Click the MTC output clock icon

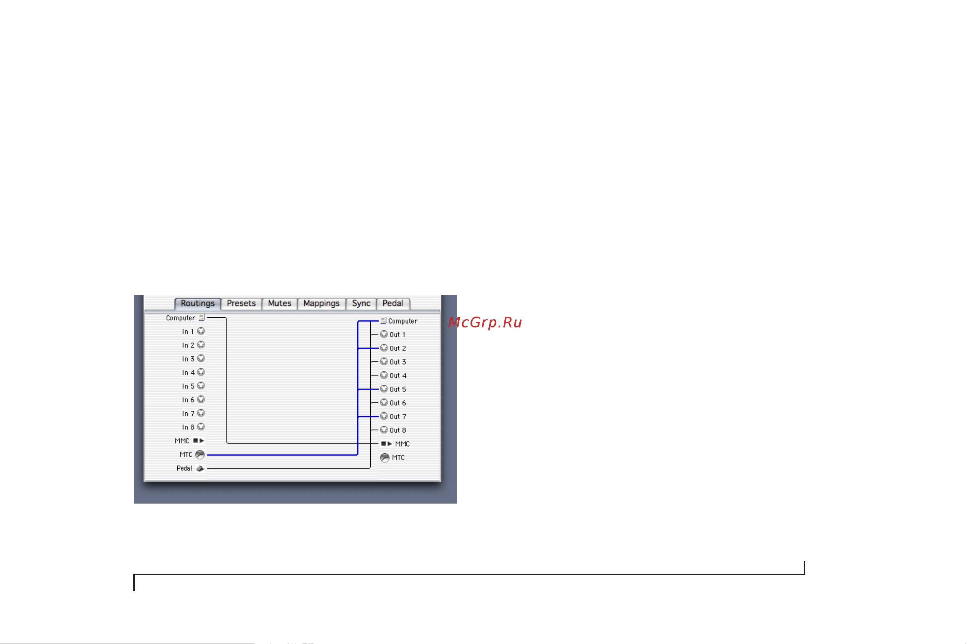385,457
